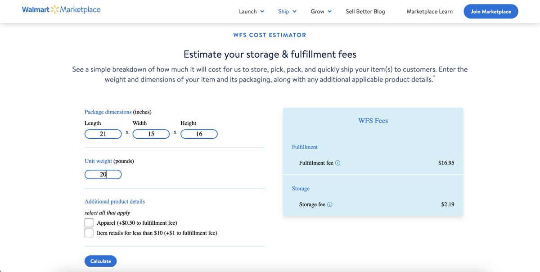Check the item retails less than $10 option
Viewport: 540px width, 272px height.
coord(89,233)
